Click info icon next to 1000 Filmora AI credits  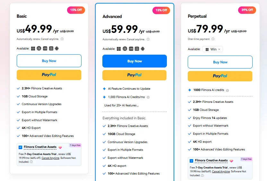[227, 90]
